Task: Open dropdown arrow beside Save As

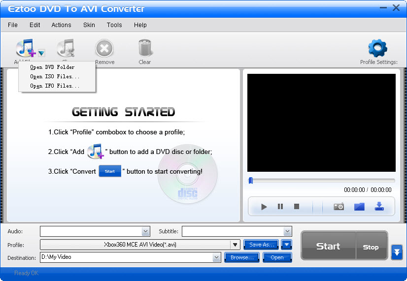Action: 287,245
